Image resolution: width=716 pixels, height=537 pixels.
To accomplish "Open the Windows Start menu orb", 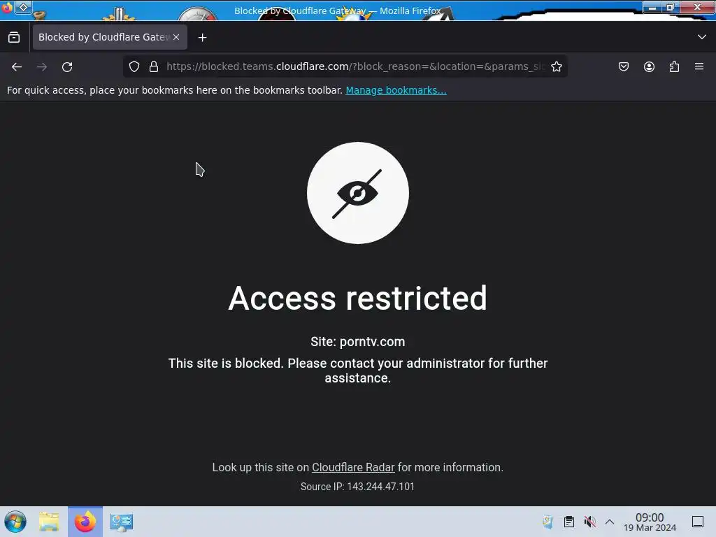I will point(15,522).
